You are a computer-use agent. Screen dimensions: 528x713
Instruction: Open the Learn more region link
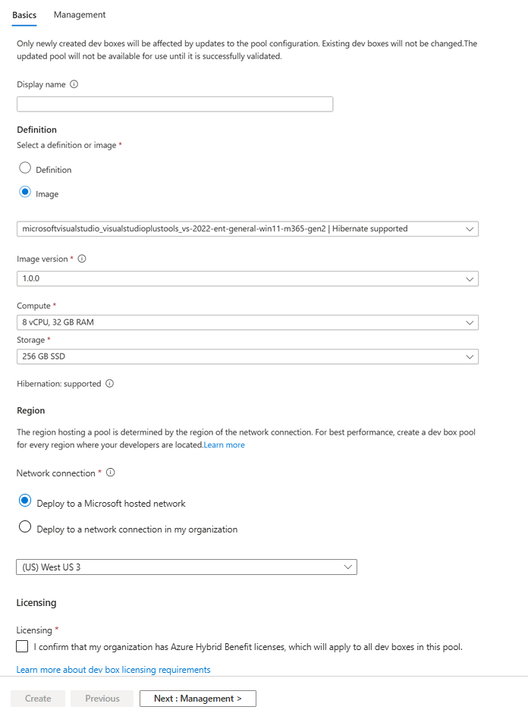pyautogui.click(x=224, y=445)
